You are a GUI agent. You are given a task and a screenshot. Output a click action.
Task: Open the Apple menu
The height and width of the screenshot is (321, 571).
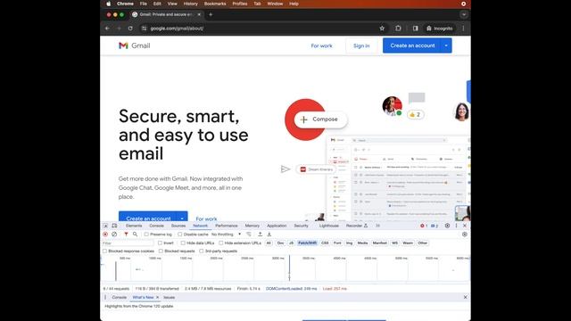coord(109,4)
